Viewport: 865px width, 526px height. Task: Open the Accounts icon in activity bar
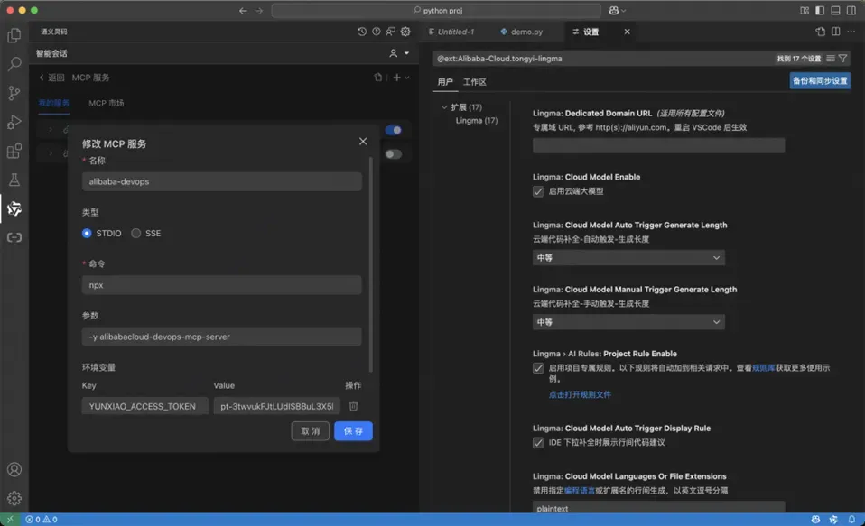click(14, 470)
